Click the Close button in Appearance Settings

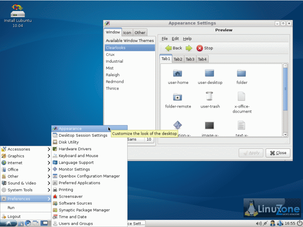click(278, 153)
